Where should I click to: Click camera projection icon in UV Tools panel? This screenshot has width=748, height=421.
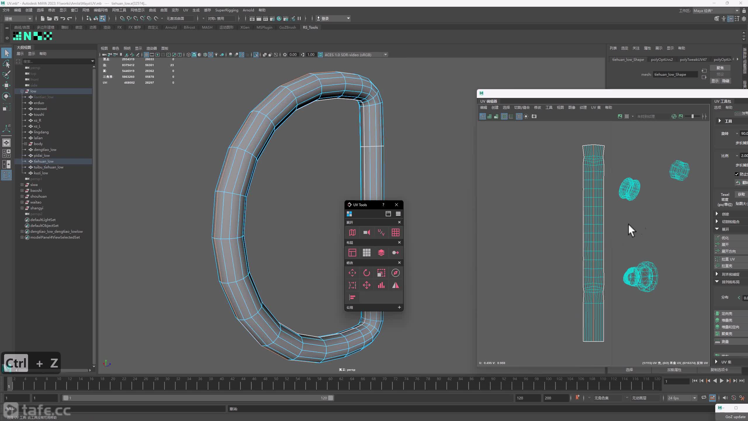tap(367, 232)
